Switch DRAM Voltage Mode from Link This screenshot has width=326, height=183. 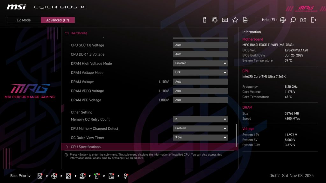(x=200, y=72)
